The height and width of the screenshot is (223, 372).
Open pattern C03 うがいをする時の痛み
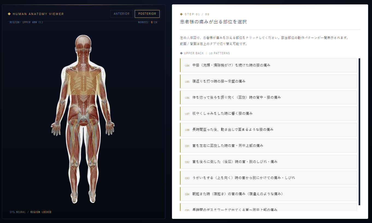[268, 178]
